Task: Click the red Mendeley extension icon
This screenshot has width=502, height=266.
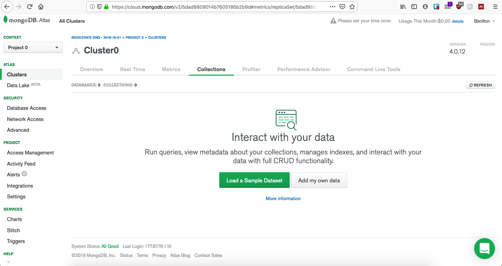Action: pos(481,7)
